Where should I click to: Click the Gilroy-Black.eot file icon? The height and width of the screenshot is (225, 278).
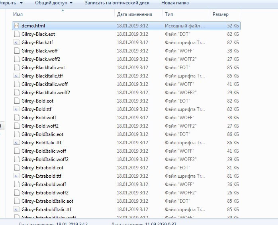tap(17, 34)
